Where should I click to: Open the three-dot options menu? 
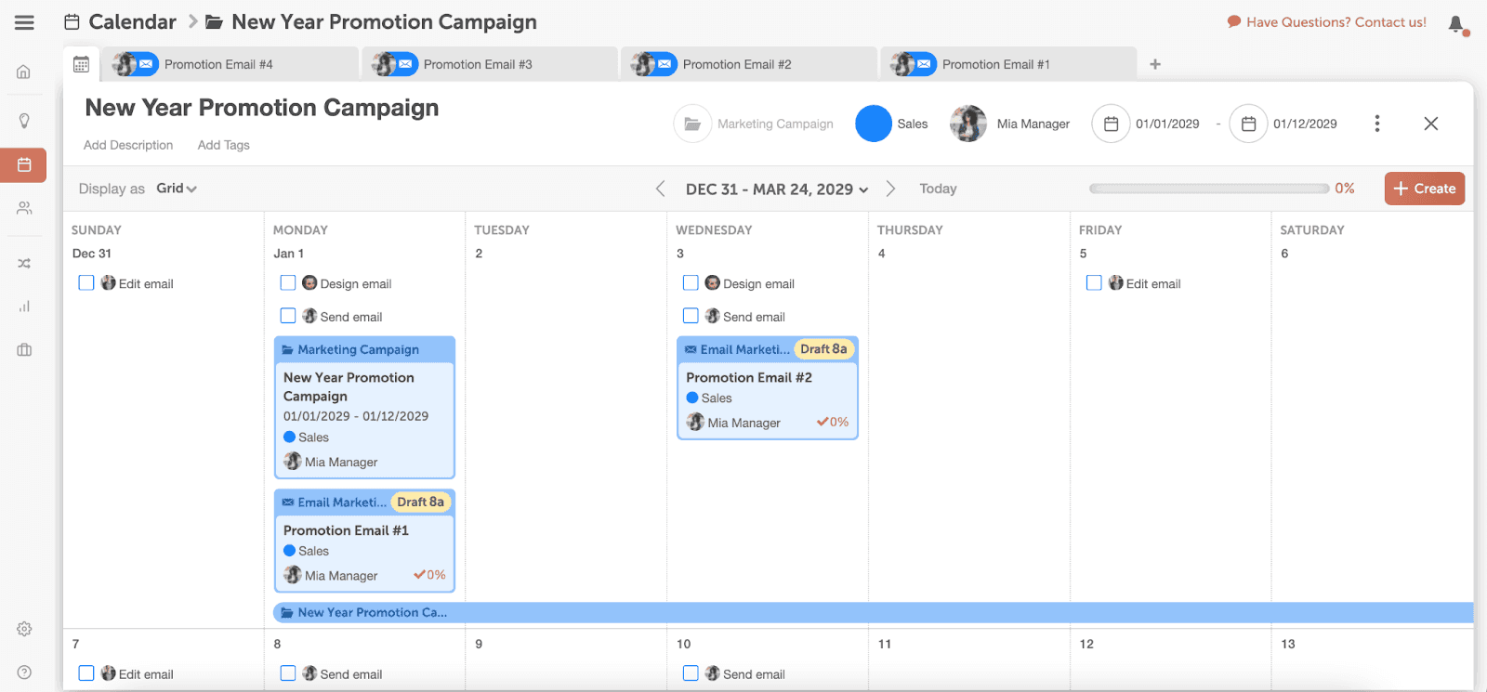tap(1377, 124)
